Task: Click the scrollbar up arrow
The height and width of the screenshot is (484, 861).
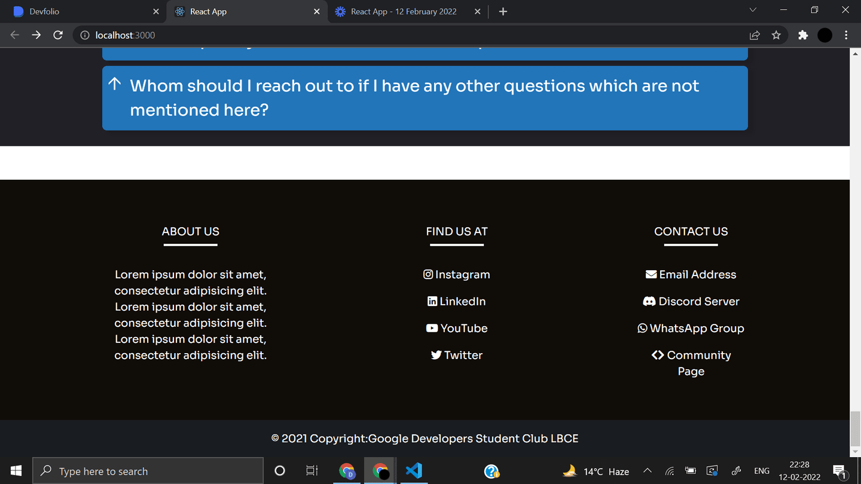Action: click(x=856, y=53)
